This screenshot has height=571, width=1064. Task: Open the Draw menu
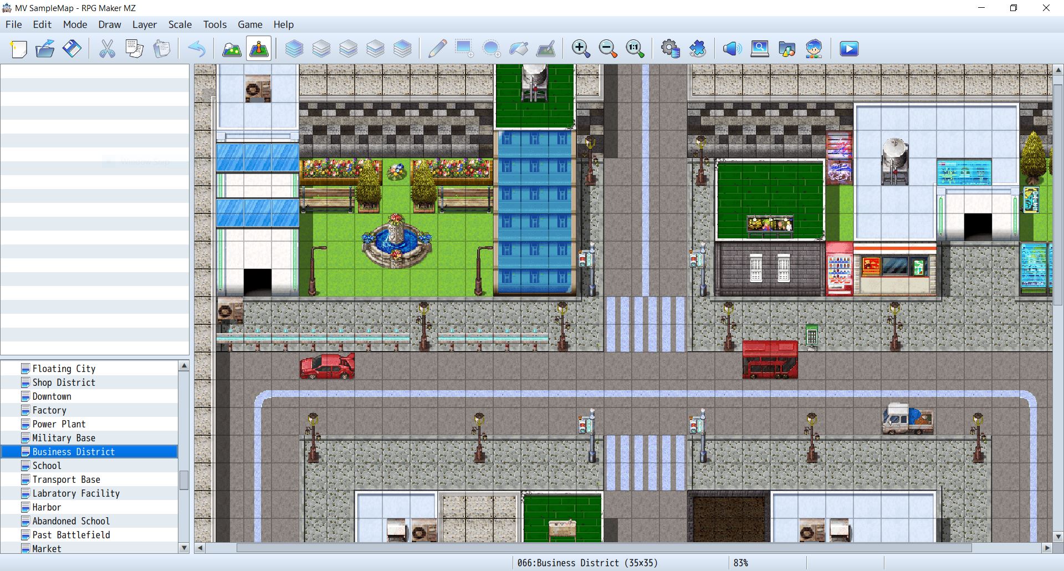click(x=110, y=24)
